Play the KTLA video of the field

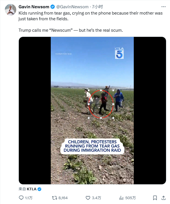[x=92, y=111]
